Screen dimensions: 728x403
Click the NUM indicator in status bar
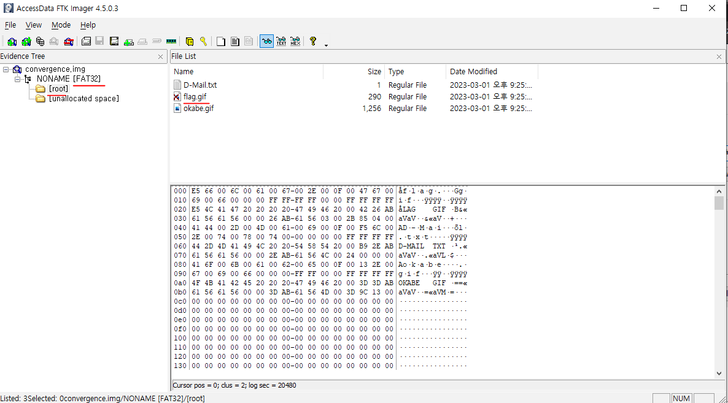681,398
